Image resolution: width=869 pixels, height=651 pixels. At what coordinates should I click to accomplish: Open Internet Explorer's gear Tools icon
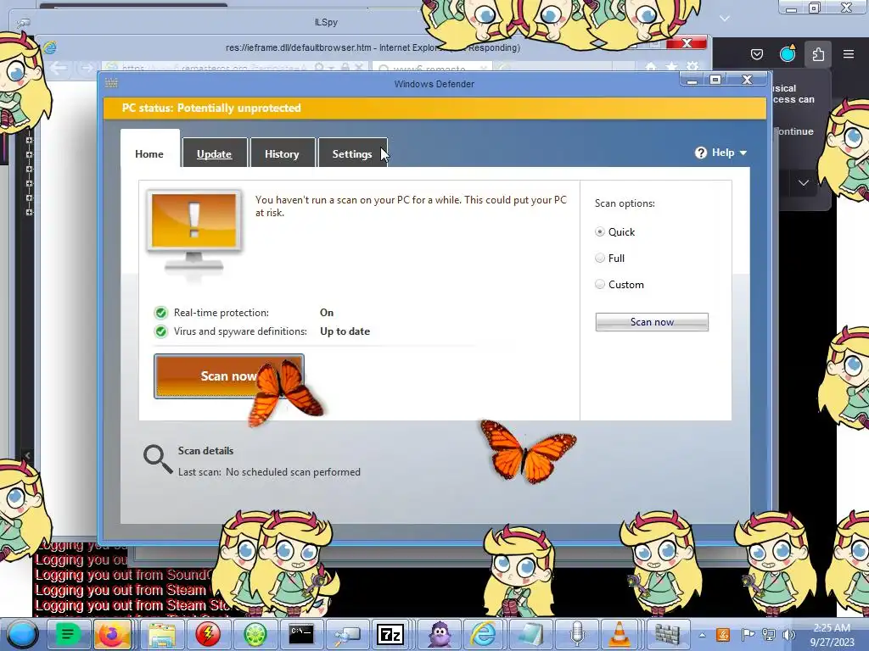692,67
